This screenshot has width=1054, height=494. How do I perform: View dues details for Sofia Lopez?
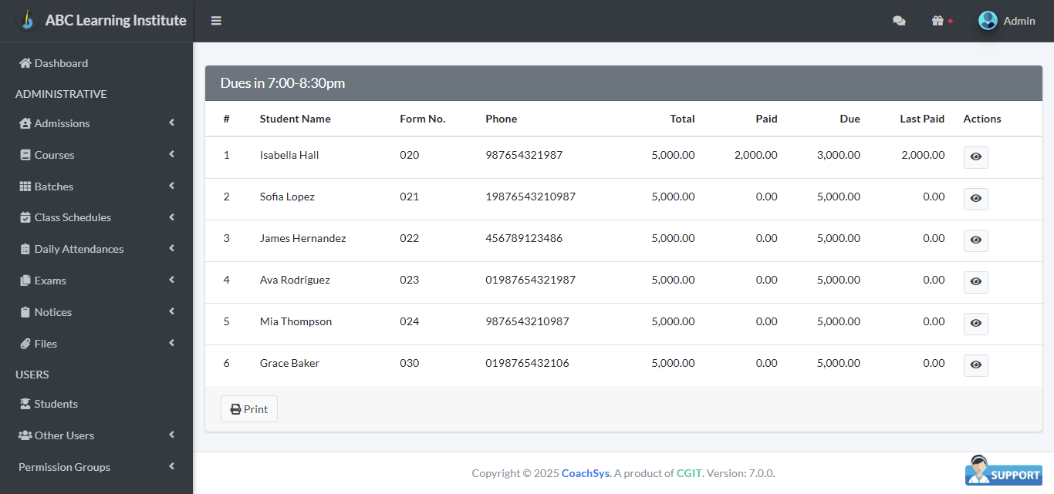(975, 199)
